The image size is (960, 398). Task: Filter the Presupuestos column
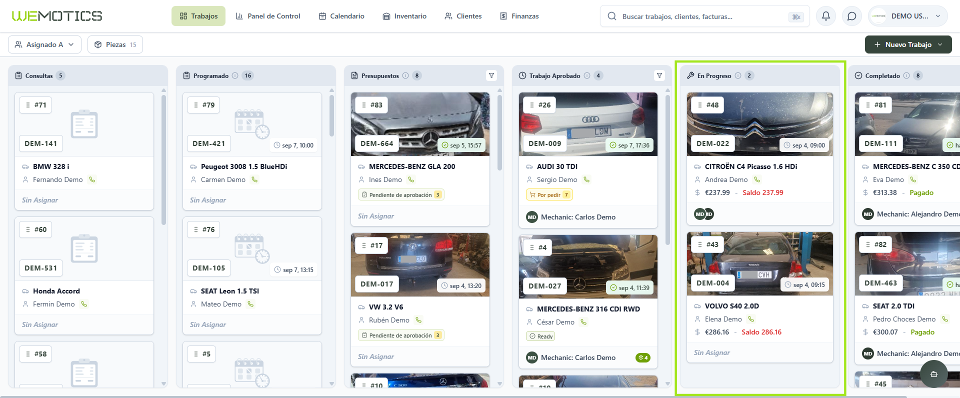click(x=491, y=75)
